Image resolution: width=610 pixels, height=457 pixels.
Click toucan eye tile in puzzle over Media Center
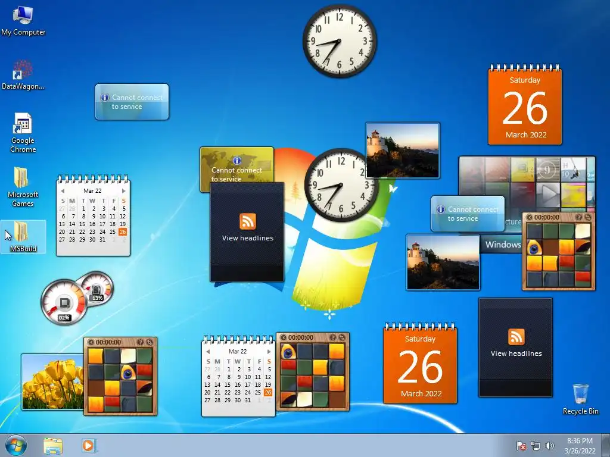click(534, 247)
